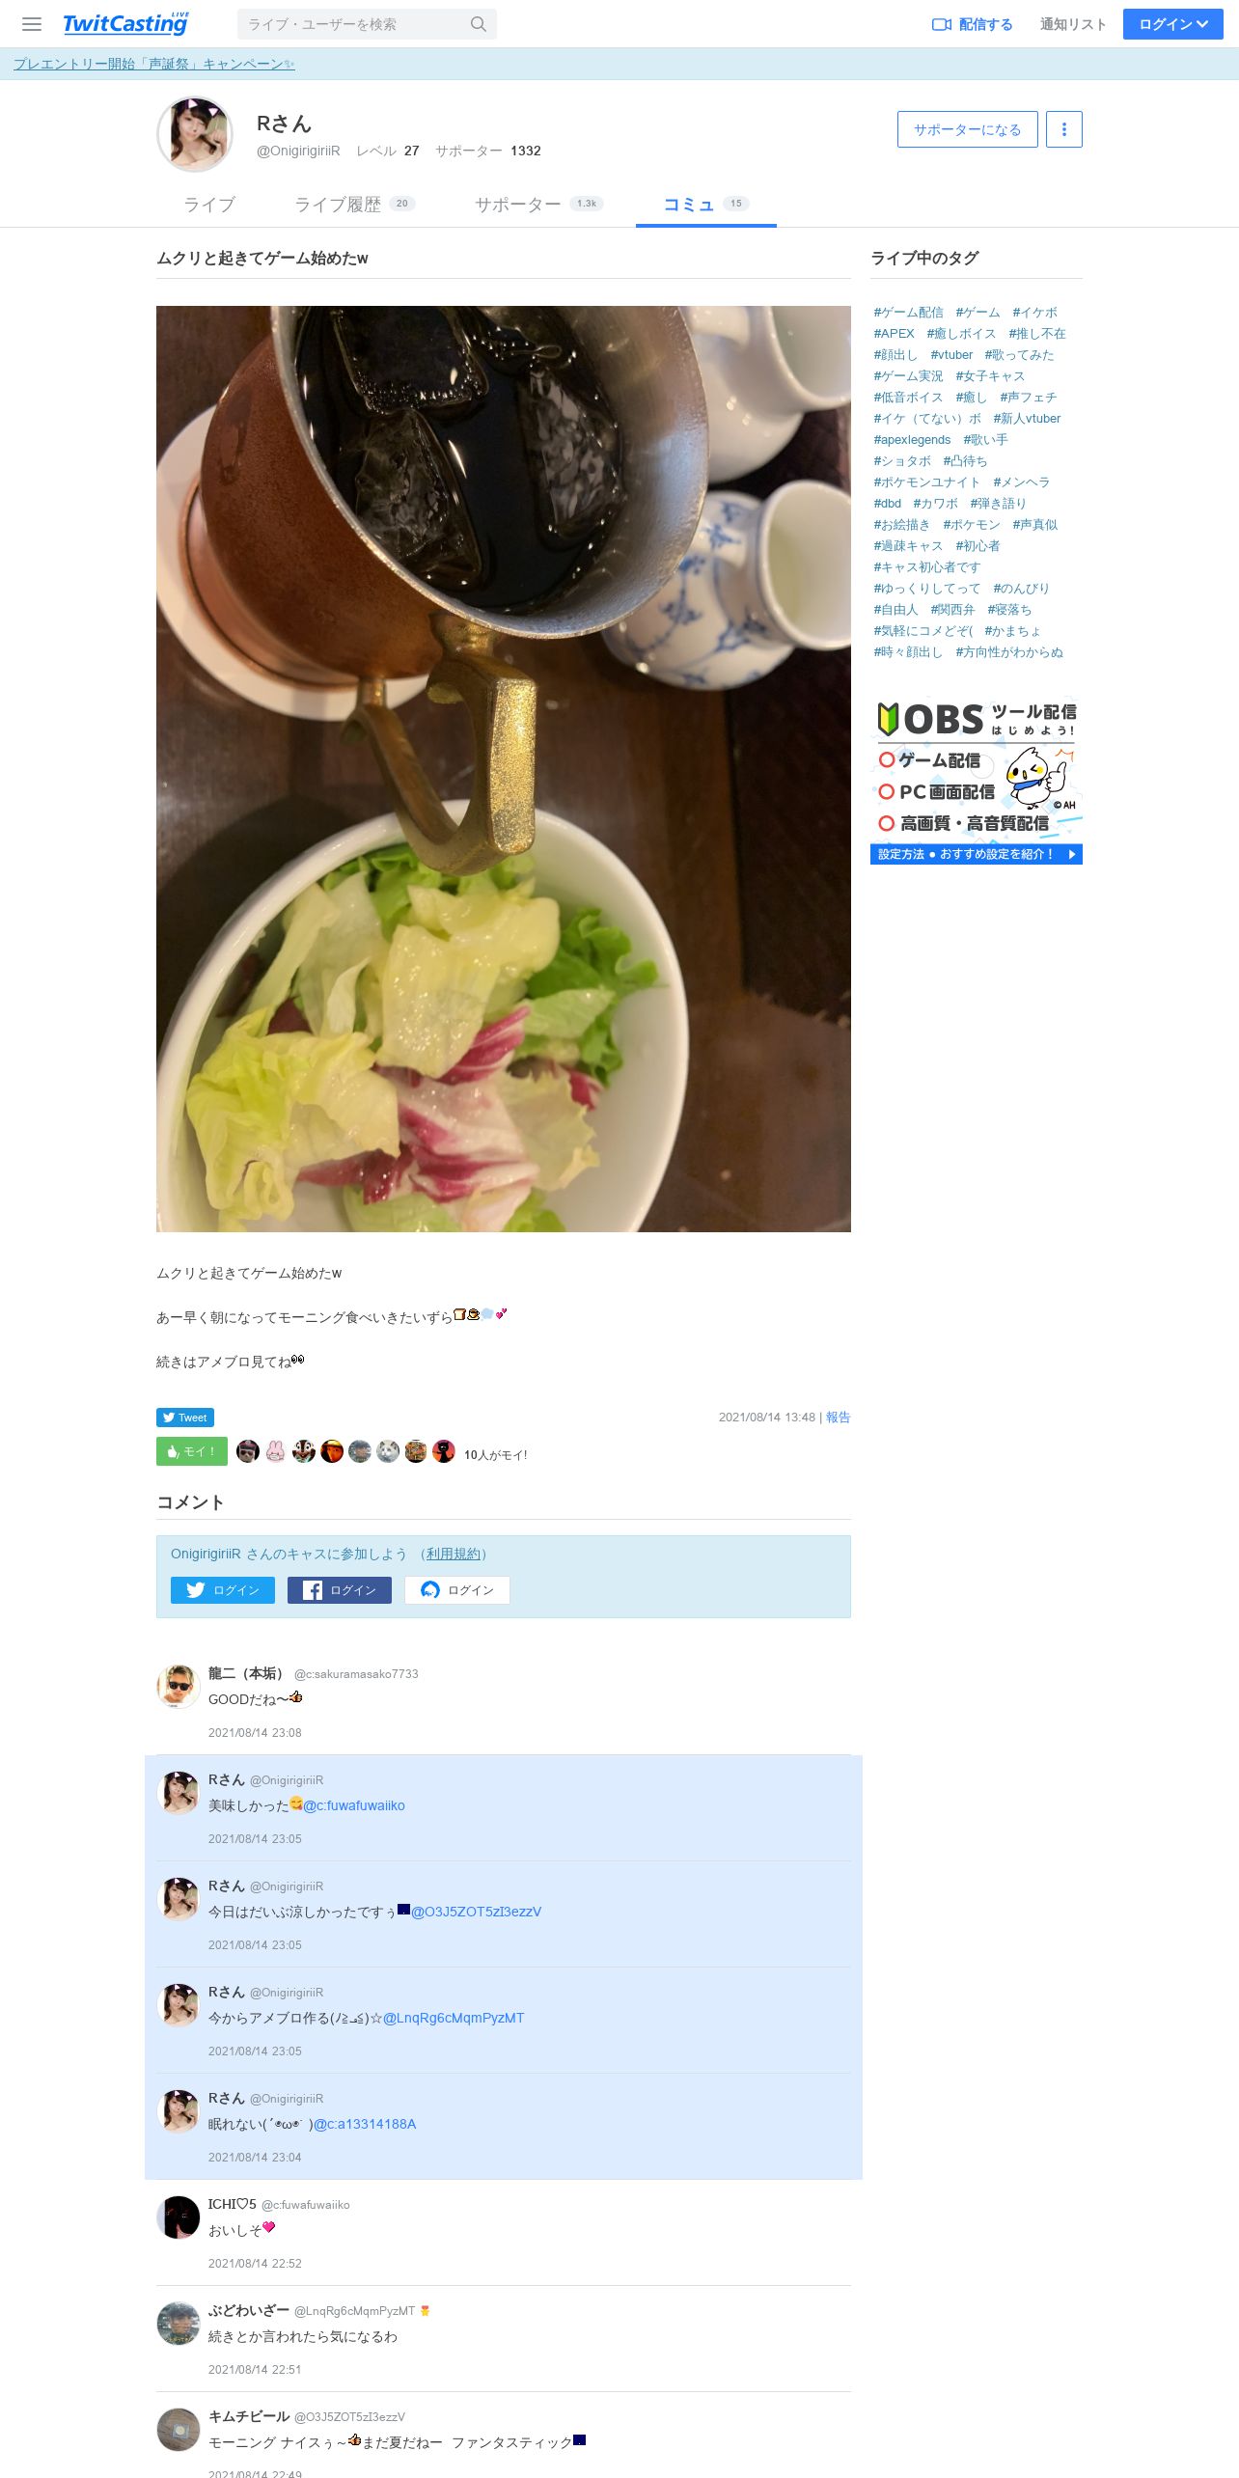1239x2478 pixels.
Task: Open the three-dot more options button
Action: coord(1064,129)
